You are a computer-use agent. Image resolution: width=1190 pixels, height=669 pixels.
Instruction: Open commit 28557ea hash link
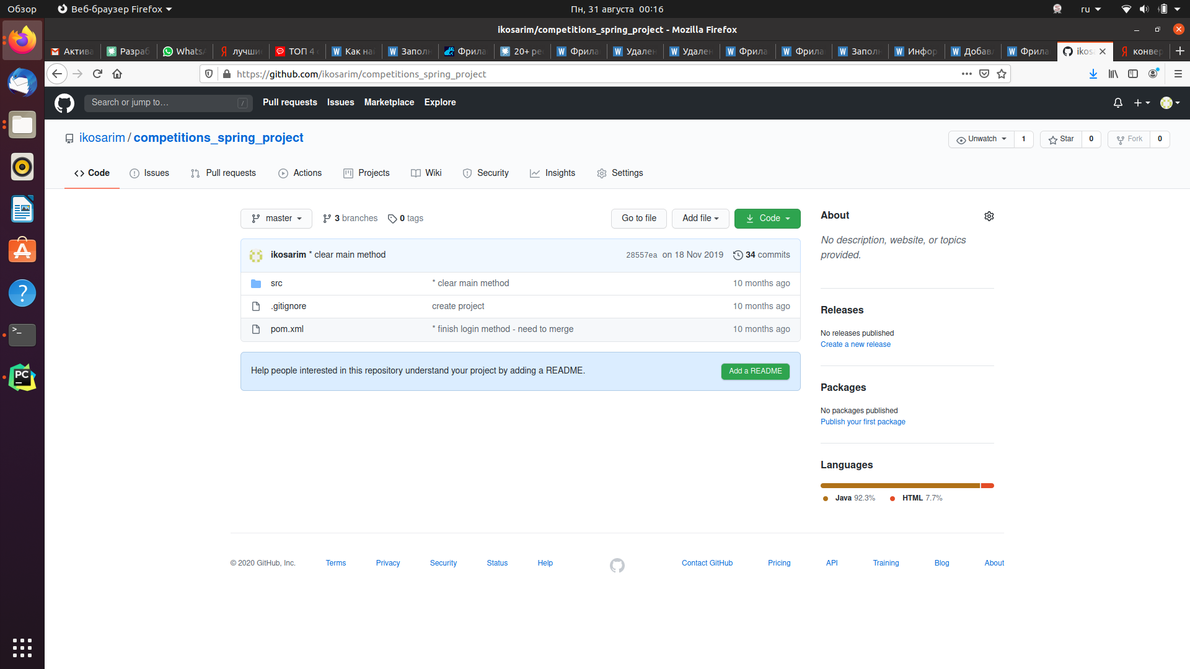click(641, 255)
